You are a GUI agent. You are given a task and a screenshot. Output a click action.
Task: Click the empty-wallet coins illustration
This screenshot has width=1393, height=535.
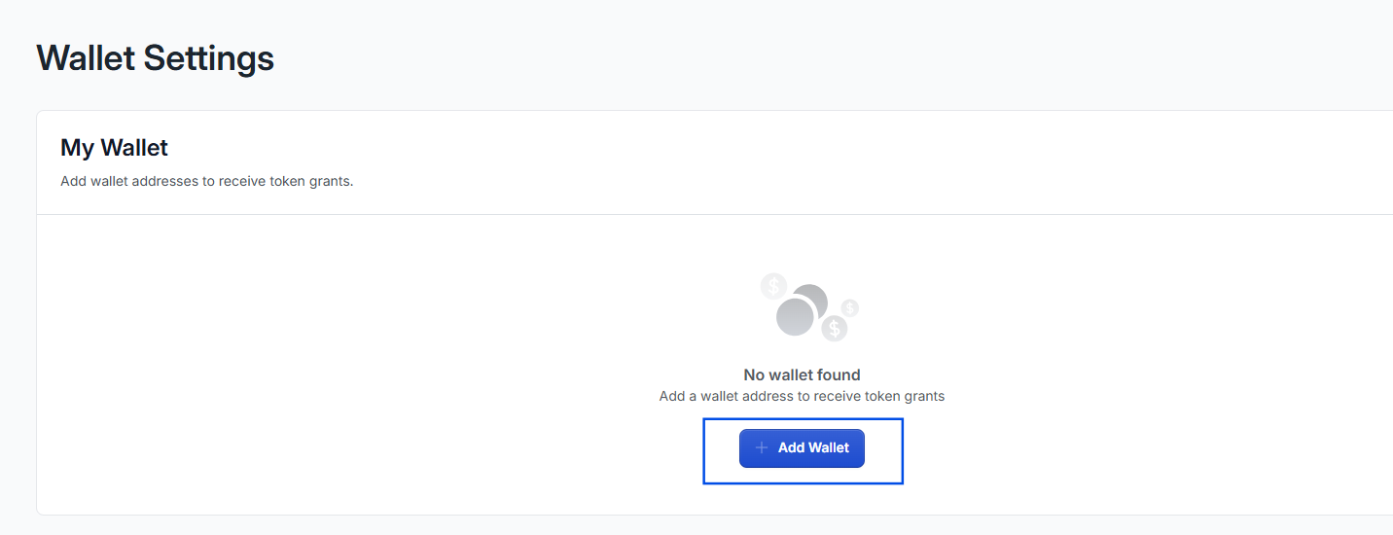click(809, 307)
